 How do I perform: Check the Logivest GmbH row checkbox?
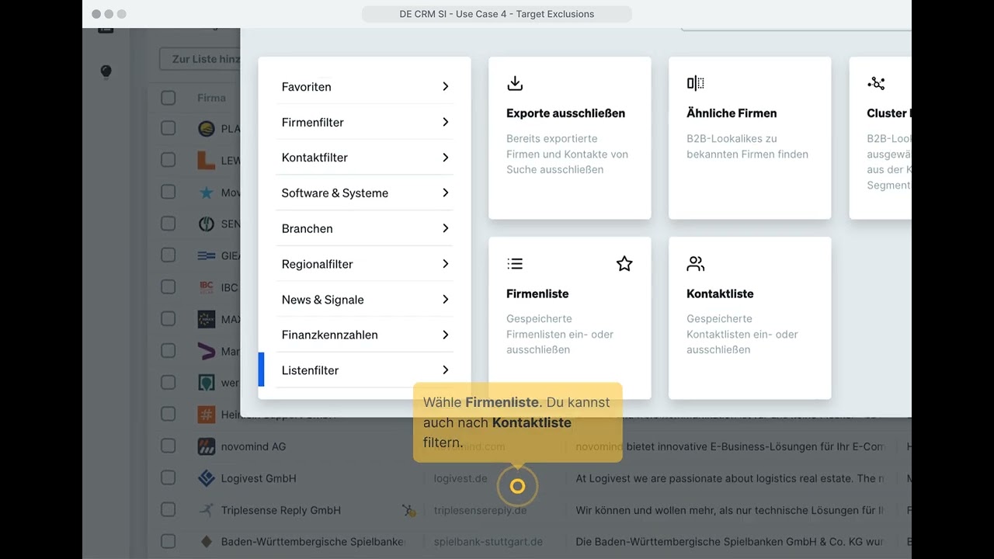point(169,478)
